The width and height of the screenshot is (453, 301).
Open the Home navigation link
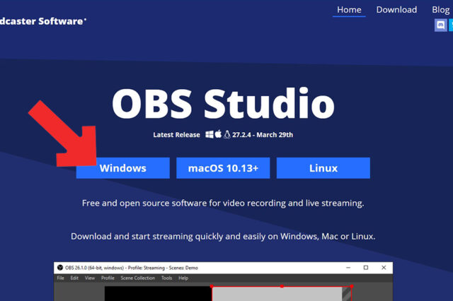point(349,10)
